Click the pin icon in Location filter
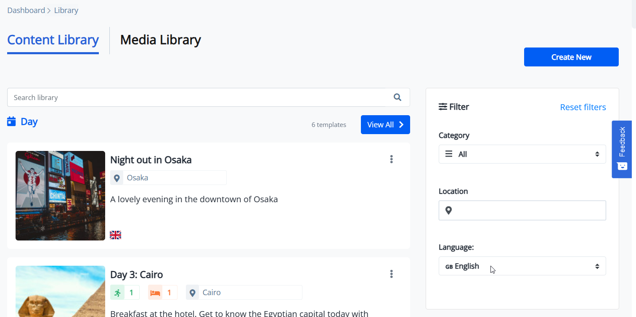Screen dimensions: 636x317 click(448, 210)
